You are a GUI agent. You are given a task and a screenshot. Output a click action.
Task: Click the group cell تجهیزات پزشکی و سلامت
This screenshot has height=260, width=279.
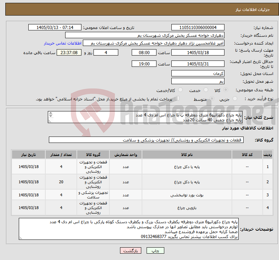point(93,195)
